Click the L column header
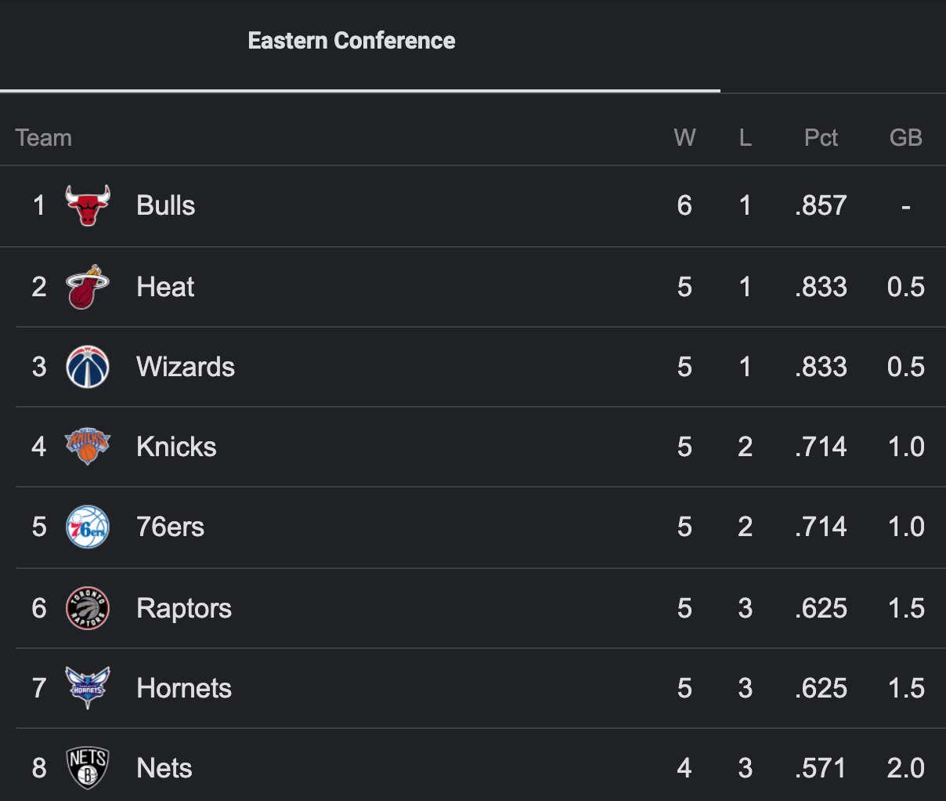 point(746,138)
